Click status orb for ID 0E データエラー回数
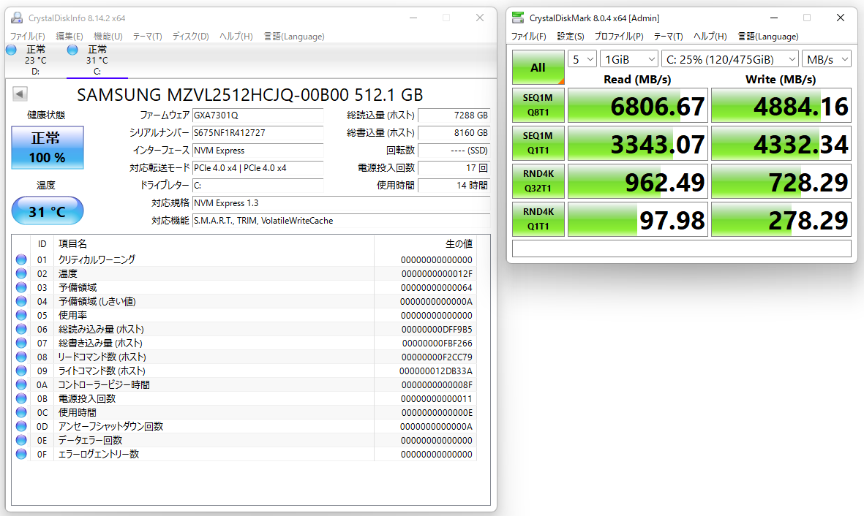 [x=21, y=440]
